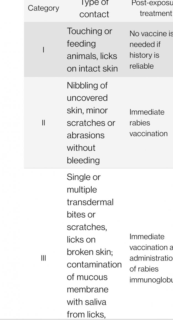Click the "Single or" text line

click(84, 177)
